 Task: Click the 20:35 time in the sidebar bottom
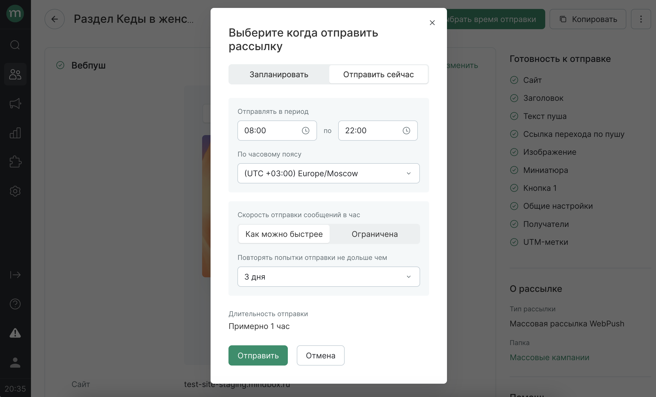coord(15,389)
